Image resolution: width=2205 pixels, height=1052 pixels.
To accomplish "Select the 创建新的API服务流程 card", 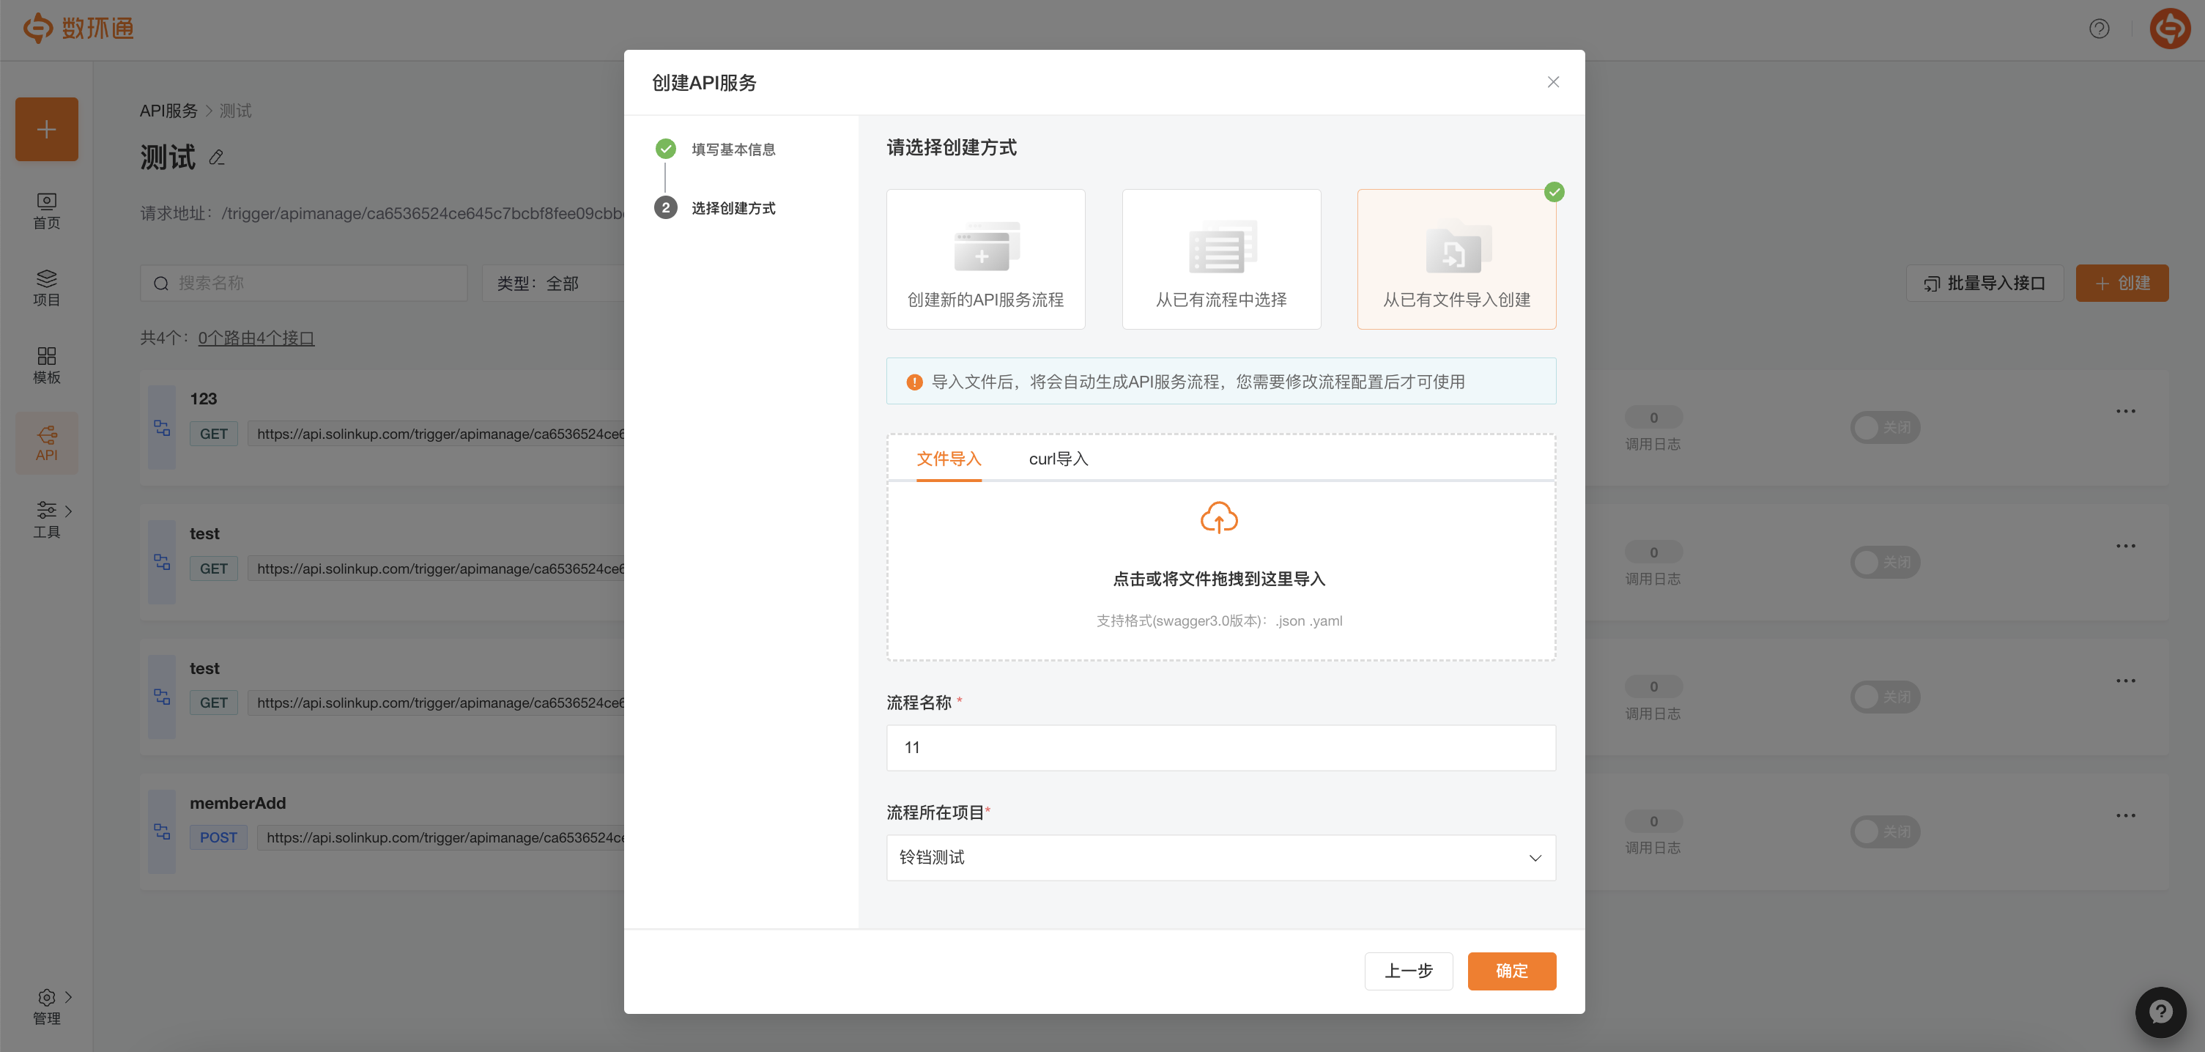I will click(985, 259).
